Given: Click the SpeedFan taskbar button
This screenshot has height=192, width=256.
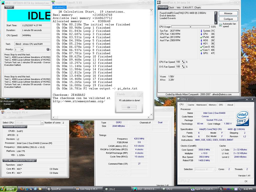Looking at the screenshot, I should click(59, 189).
